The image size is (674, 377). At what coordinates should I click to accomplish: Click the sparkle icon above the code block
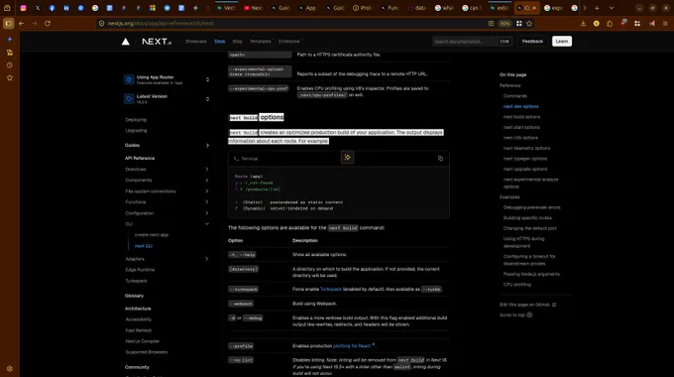tap(347, 158)
